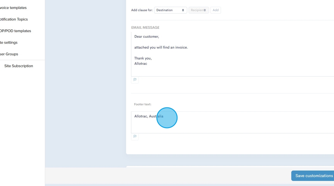
Task: Click the flag icon below the email message
Action: coord(135,80)
